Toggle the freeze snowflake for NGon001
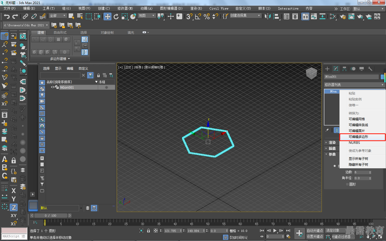The height and width of the screenshot is (241, 386). pos(106,88)
